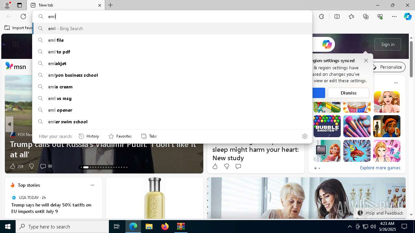Open search suggestion settings gear

point(304,136)
